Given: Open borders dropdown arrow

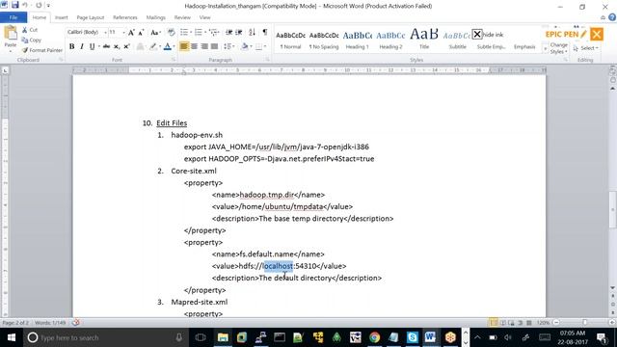Looking at the screenshot, I should click(x=265, y=46).
